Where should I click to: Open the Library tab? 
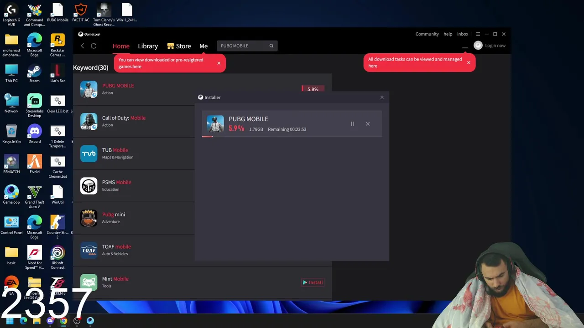coord(148,46)
